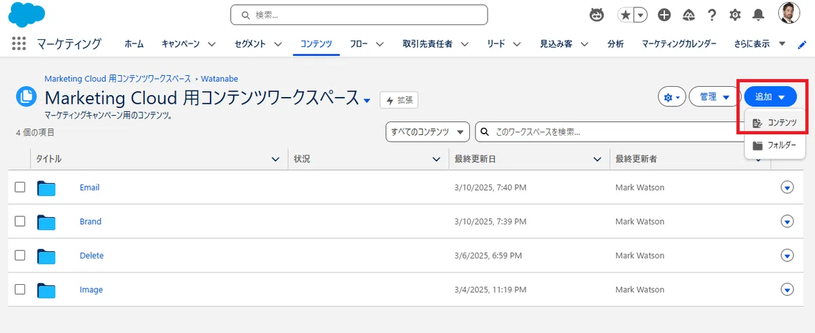Screen dimensions: 815x333
Task: Click the global 検索 search box
Action: click(x=359, y=15)
